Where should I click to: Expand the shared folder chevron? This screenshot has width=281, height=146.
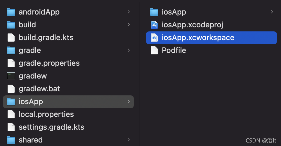[129, 140]
